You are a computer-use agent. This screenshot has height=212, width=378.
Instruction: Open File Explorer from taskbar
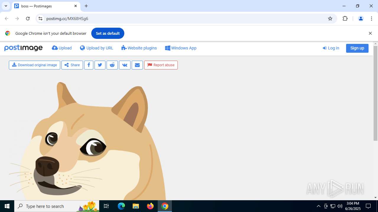(x=136, y=206)
